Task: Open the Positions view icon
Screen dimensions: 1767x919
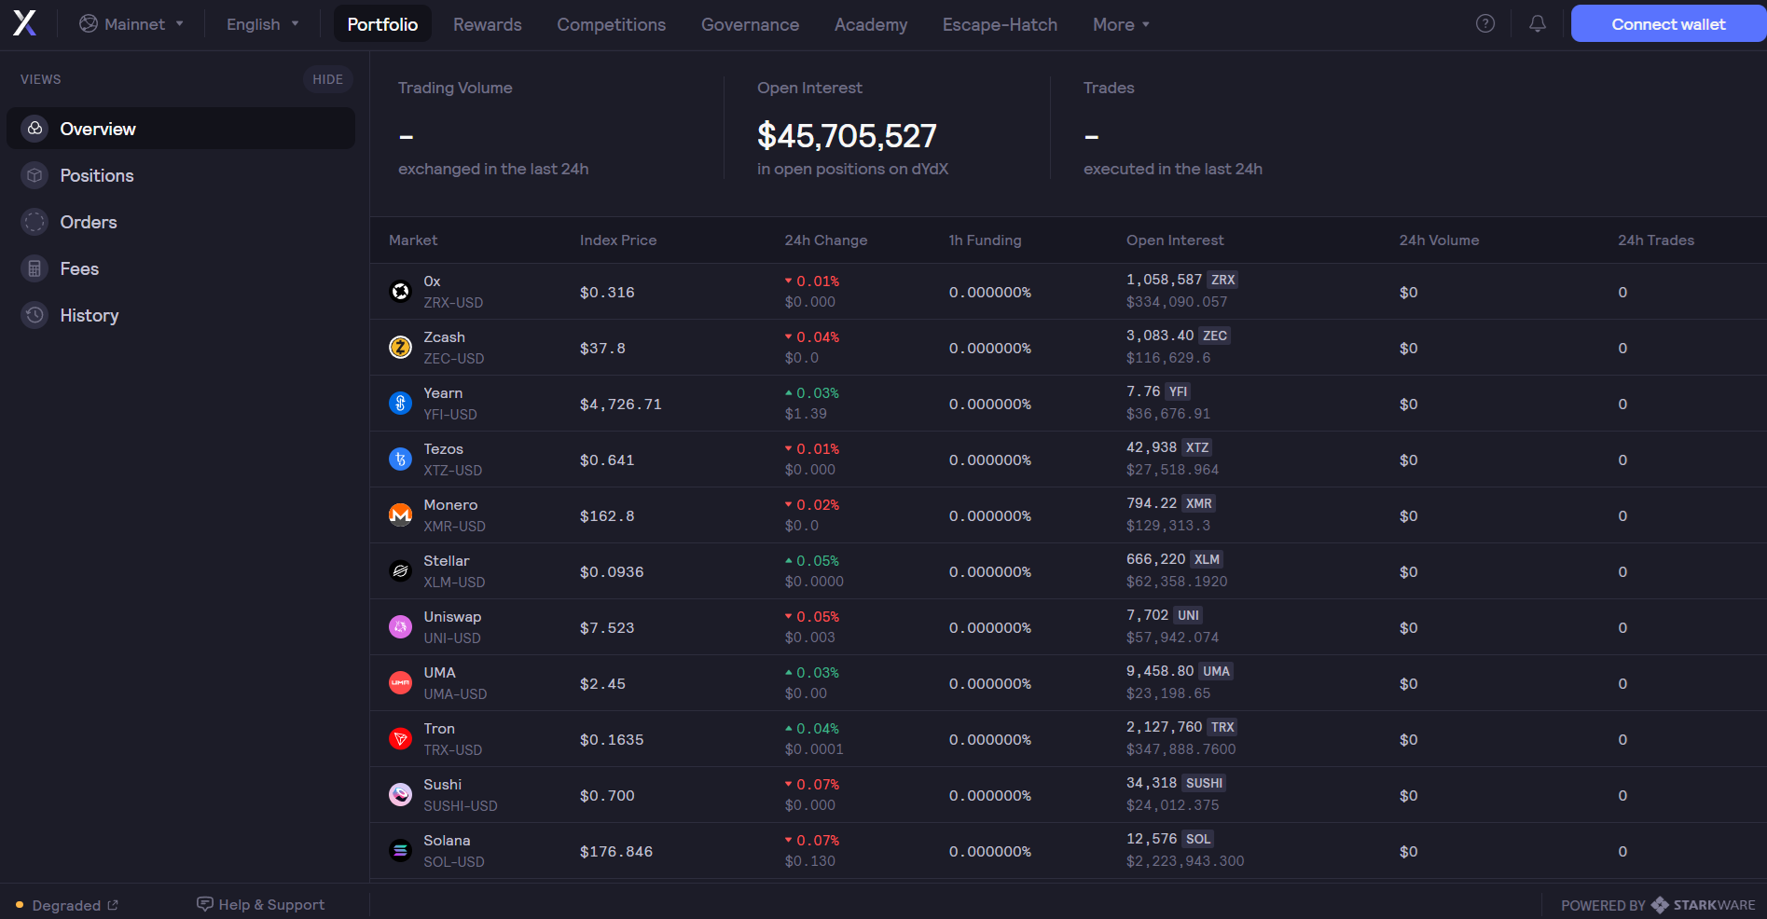Action: click(x=35, y=175)
